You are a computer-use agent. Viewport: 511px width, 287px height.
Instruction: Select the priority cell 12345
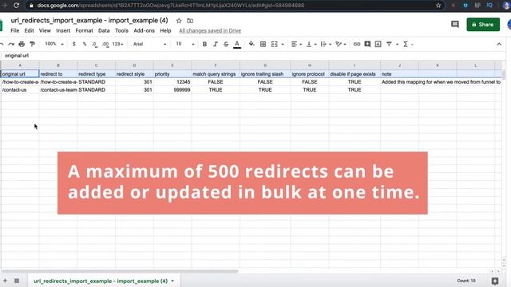coord(172,82)
